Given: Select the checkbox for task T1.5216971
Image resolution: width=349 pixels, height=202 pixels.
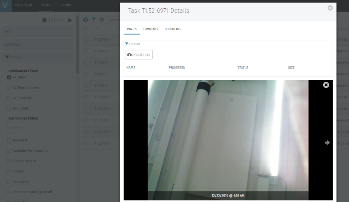Looking at the screenshot, I should point(87,40).
